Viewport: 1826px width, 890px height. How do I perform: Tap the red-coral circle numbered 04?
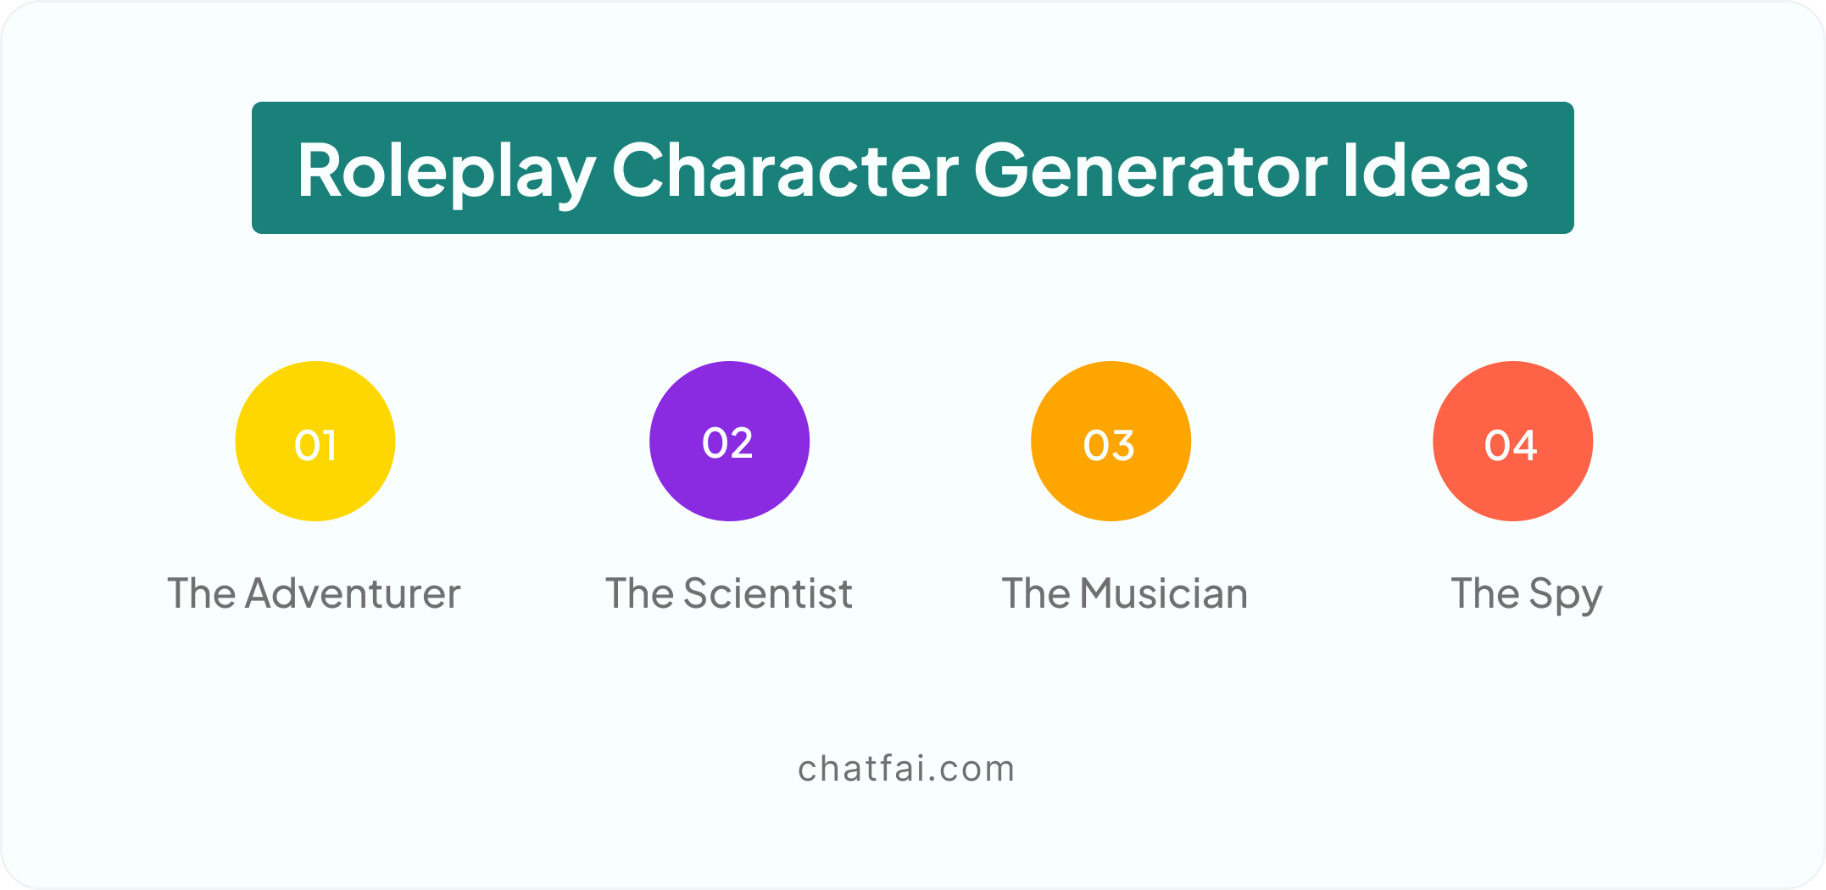click(x=1513, y=441)
